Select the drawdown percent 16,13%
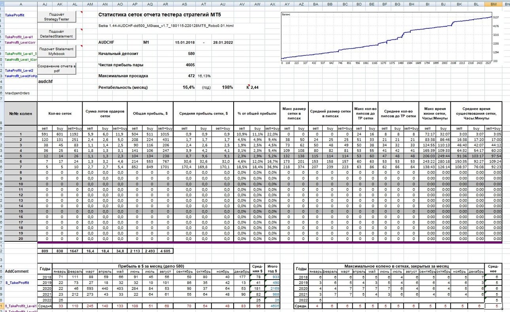 point(204,76)
